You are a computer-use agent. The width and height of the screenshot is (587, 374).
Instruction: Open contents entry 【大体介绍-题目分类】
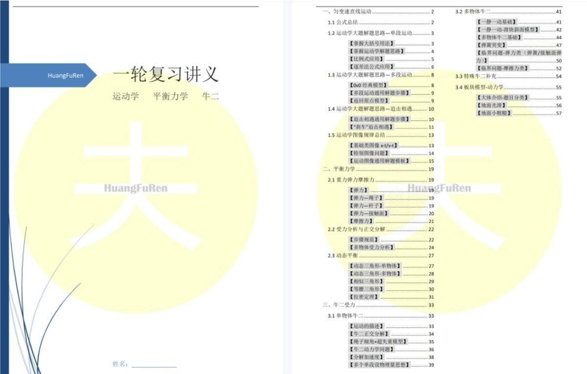point(519,98)
